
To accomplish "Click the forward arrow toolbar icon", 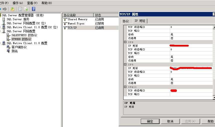I will click(x=5, y=9).
